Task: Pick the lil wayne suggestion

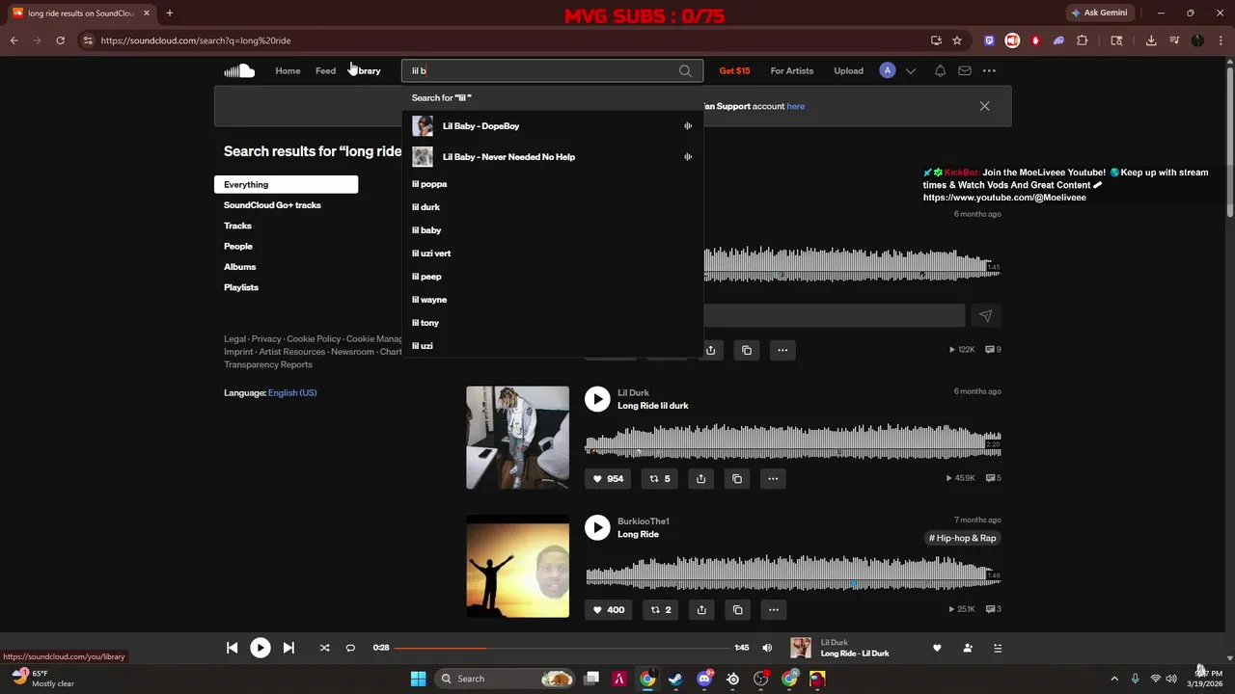Action: [552, 300]
